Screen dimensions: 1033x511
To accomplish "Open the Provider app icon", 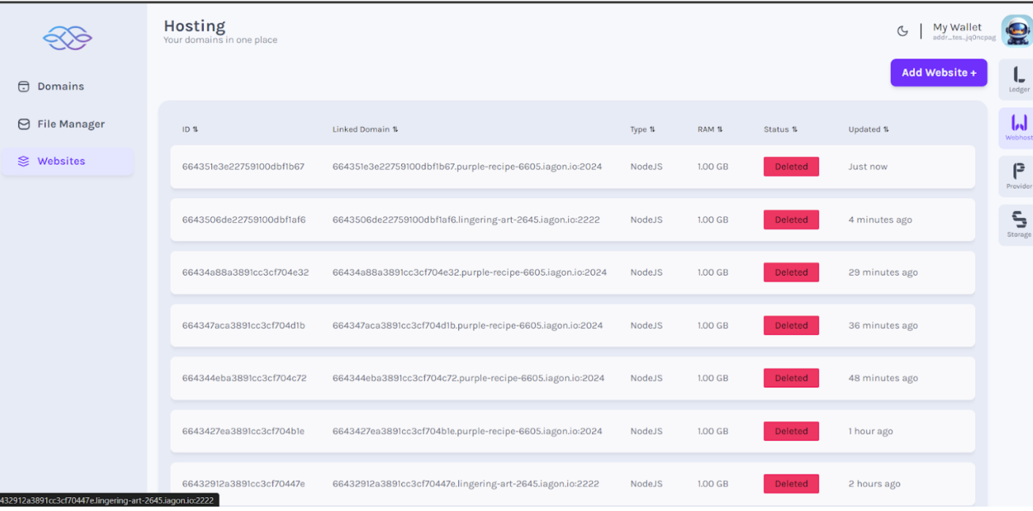I will click(1018, 175).
